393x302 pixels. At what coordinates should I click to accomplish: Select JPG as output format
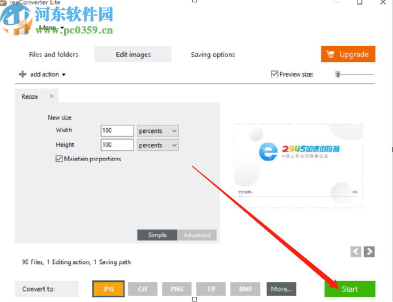tap(108, 289)
